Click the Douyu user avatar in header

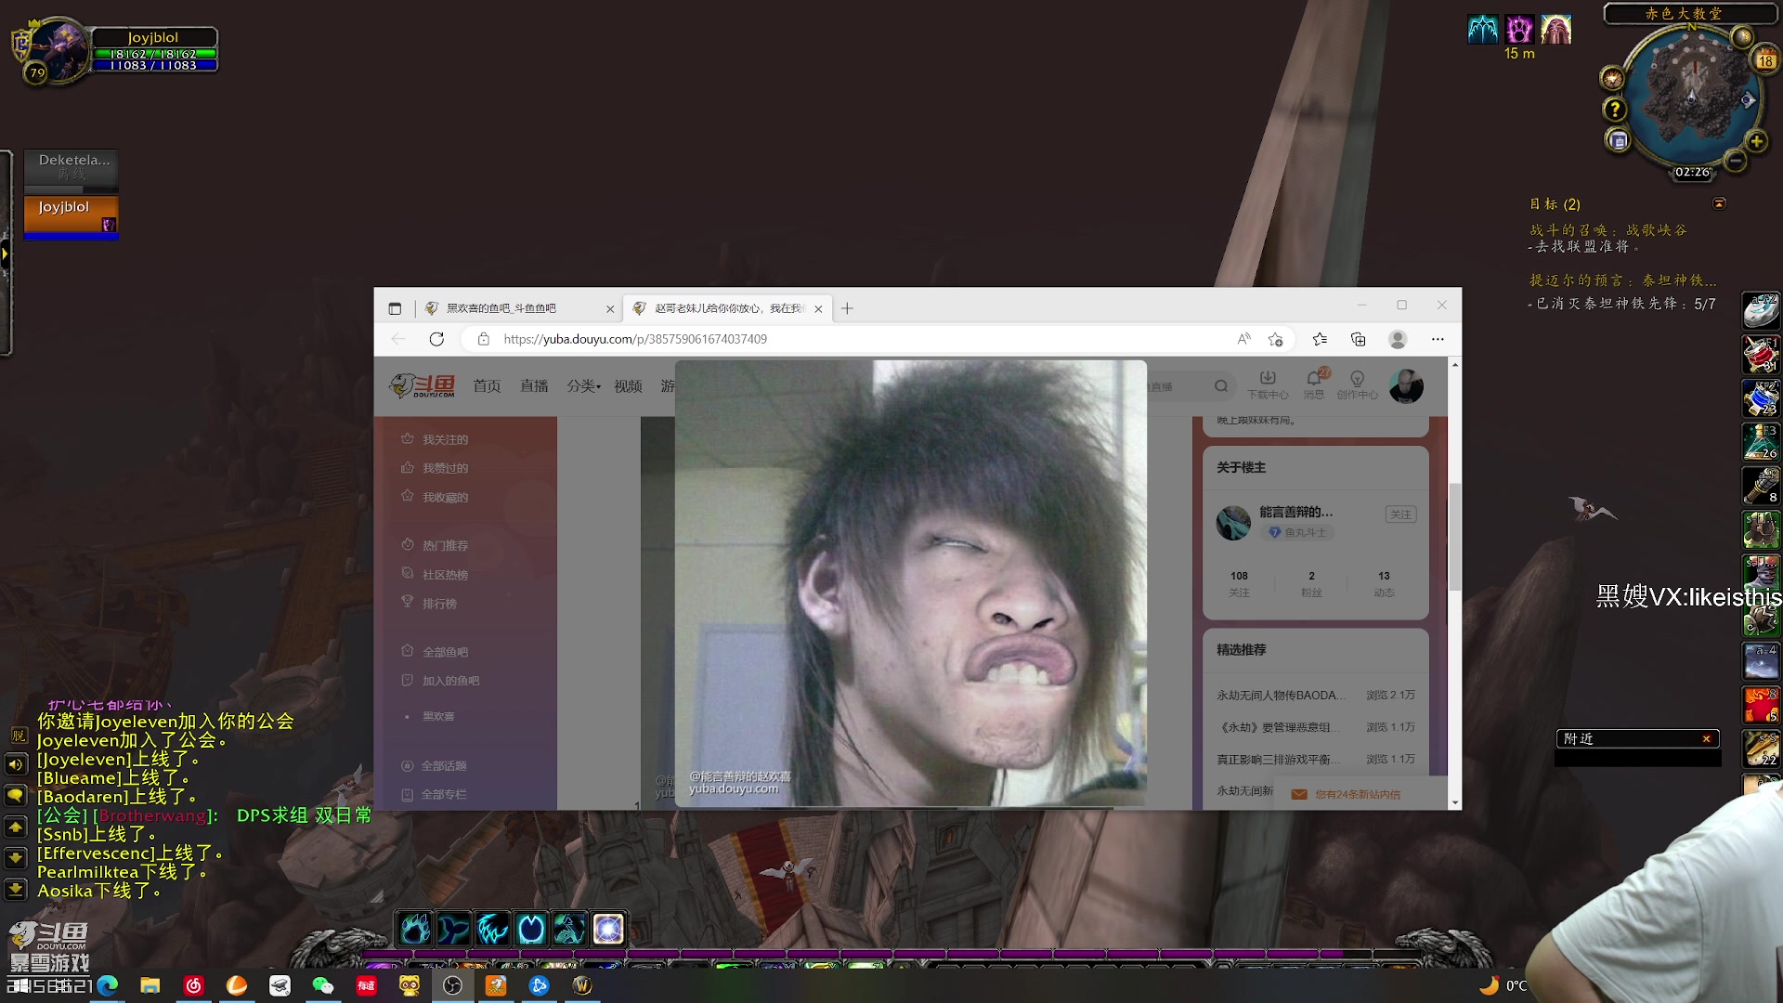coord(1406,386)
